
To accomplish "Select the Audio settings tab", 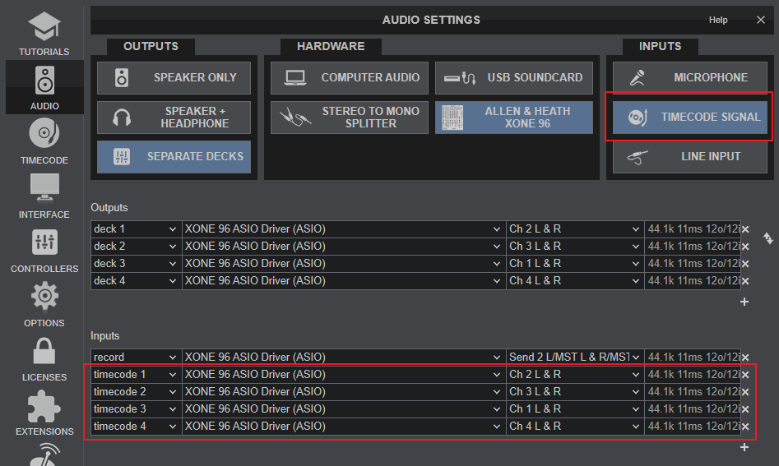I will [x=44, y=86].
